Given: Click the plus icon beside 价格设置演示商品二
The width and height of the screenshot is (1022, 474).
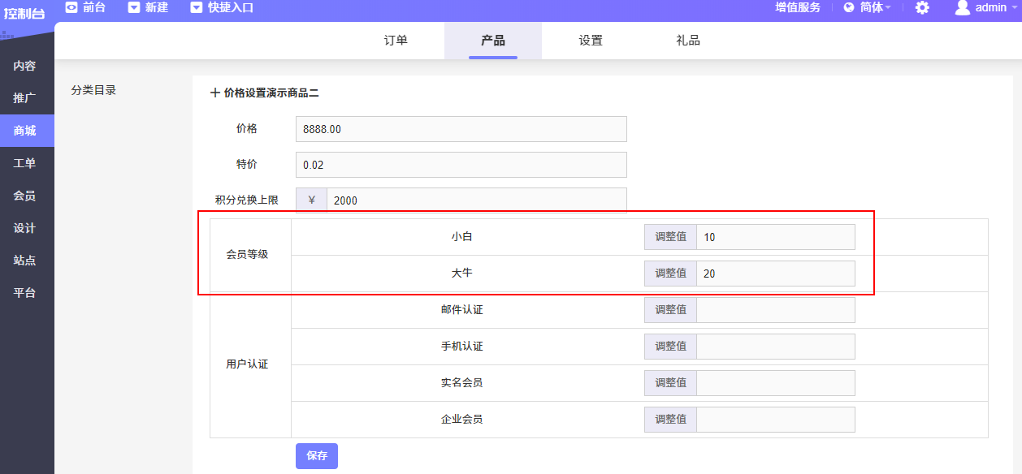Looking at the screenshot, I should [x=215, y=93].
